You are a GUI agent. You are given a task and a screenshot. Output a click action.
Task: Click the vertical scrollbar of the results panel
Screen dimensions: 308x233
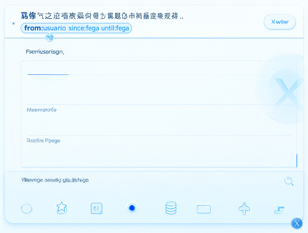coord(297,160)
